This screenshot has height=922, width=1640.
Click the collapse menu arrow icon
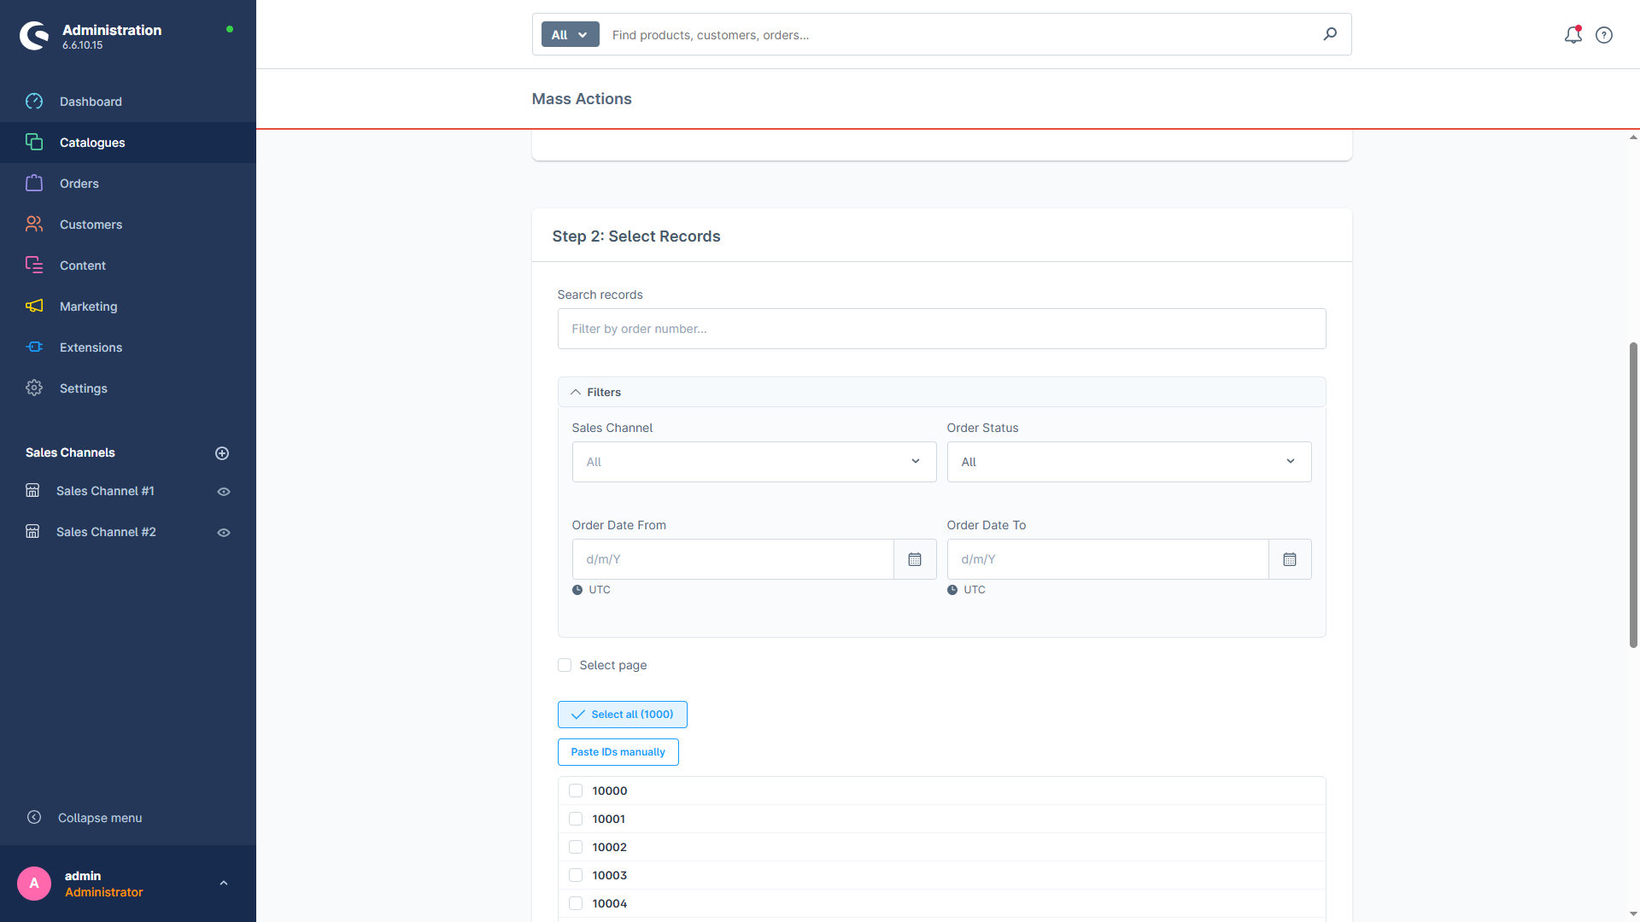pos(34,817)
